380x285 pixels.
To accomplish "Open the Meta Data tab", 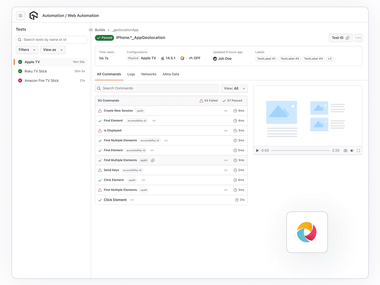I will coord(171,74).
